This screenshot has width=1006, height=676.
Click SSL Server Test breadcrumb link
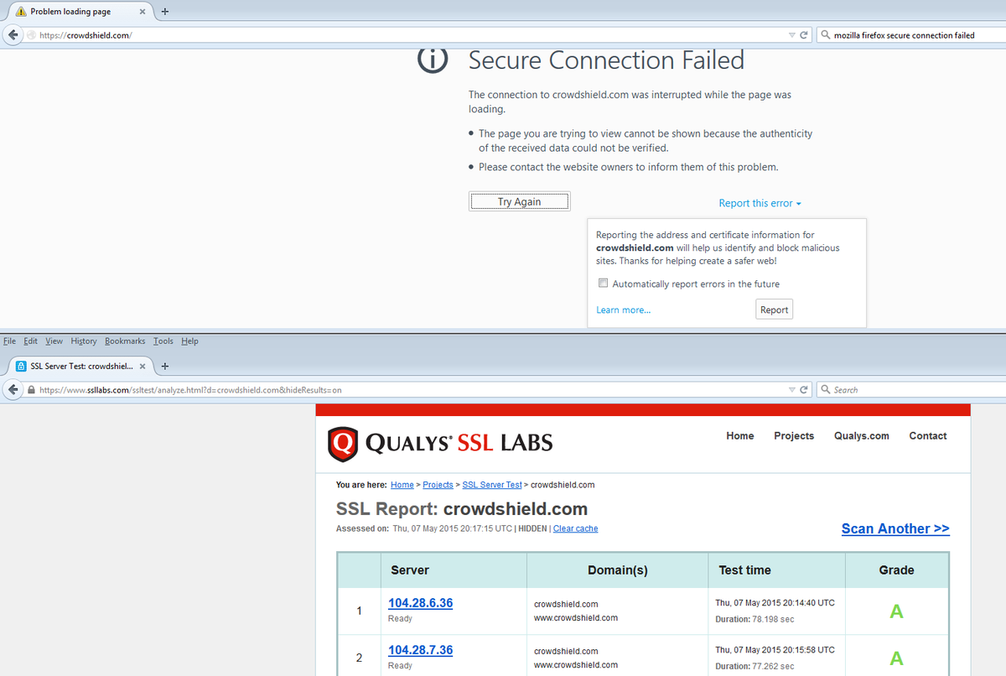(x=492, y=485)
